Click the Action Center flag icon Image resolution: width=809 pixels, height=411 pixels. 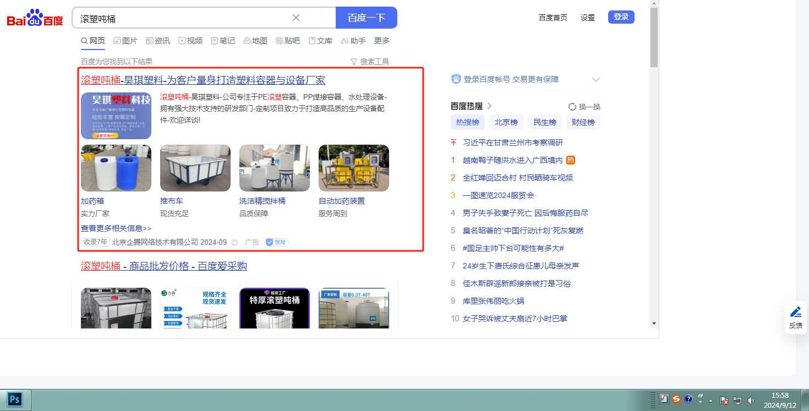coord(725,401)
